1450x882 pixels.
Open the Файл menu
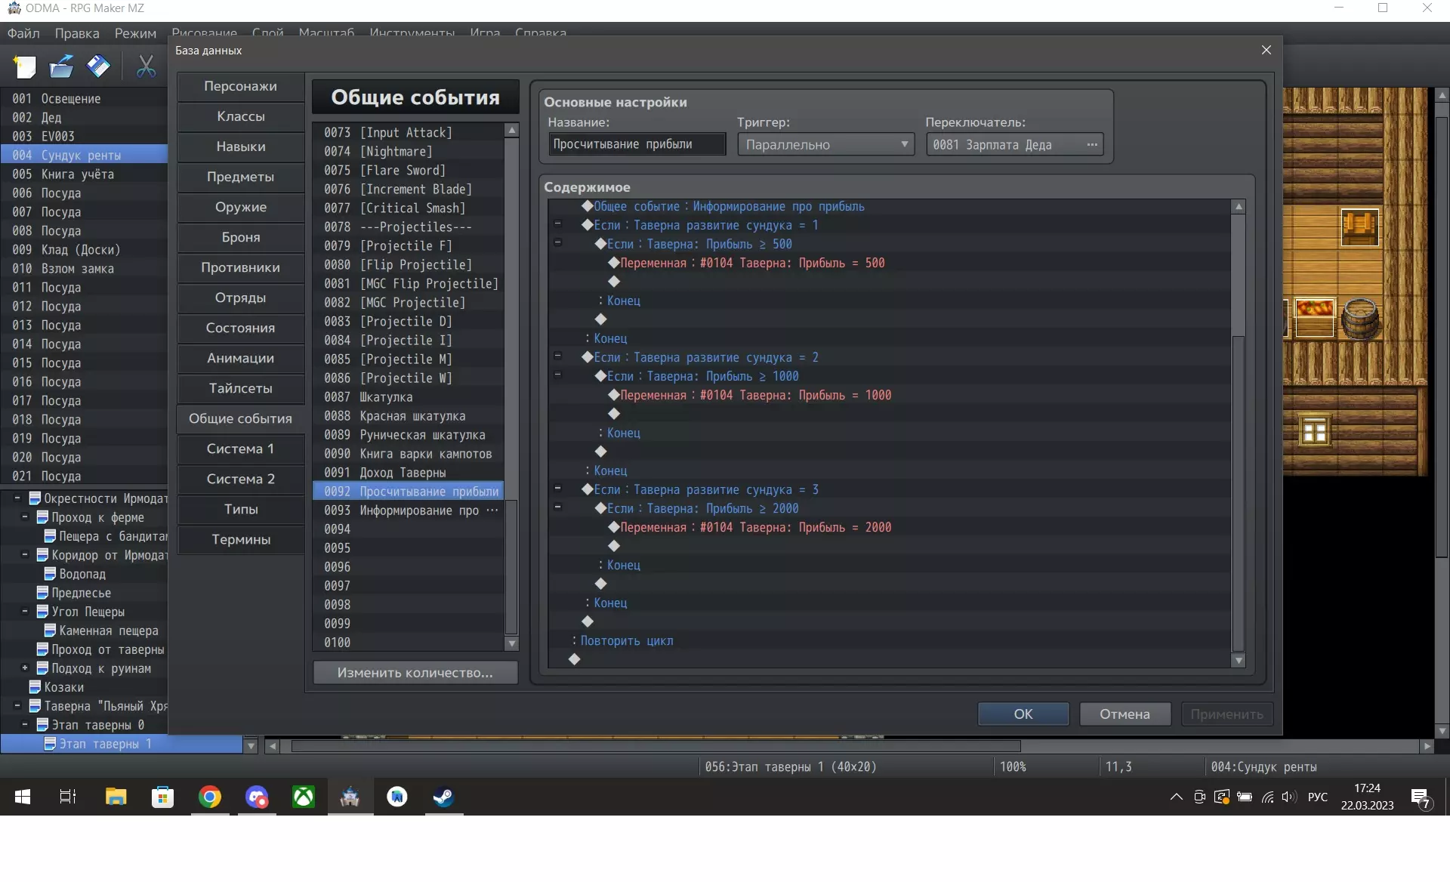tap(23, 33)
